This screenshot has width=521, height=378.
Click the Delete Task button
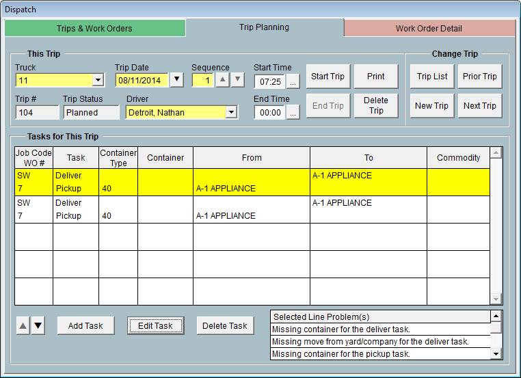pyautogui.click(x=225, y=325)
